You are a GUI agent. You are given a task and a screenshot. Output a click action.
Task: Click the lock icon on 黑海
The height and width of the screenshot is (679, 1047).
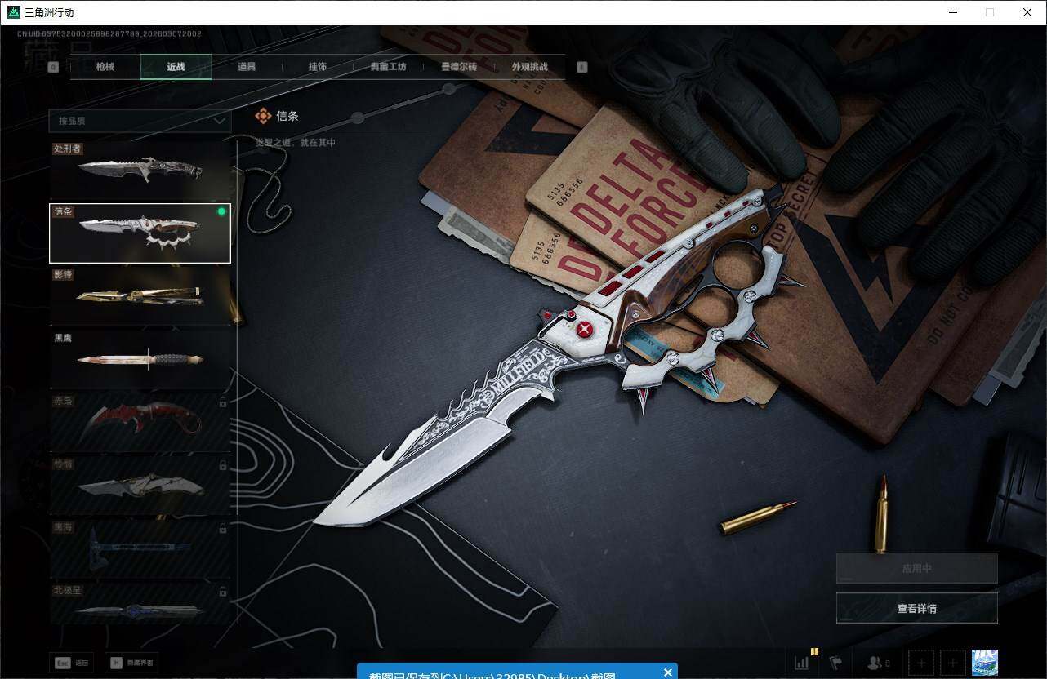pyautogui.click(x=222, y=528)
